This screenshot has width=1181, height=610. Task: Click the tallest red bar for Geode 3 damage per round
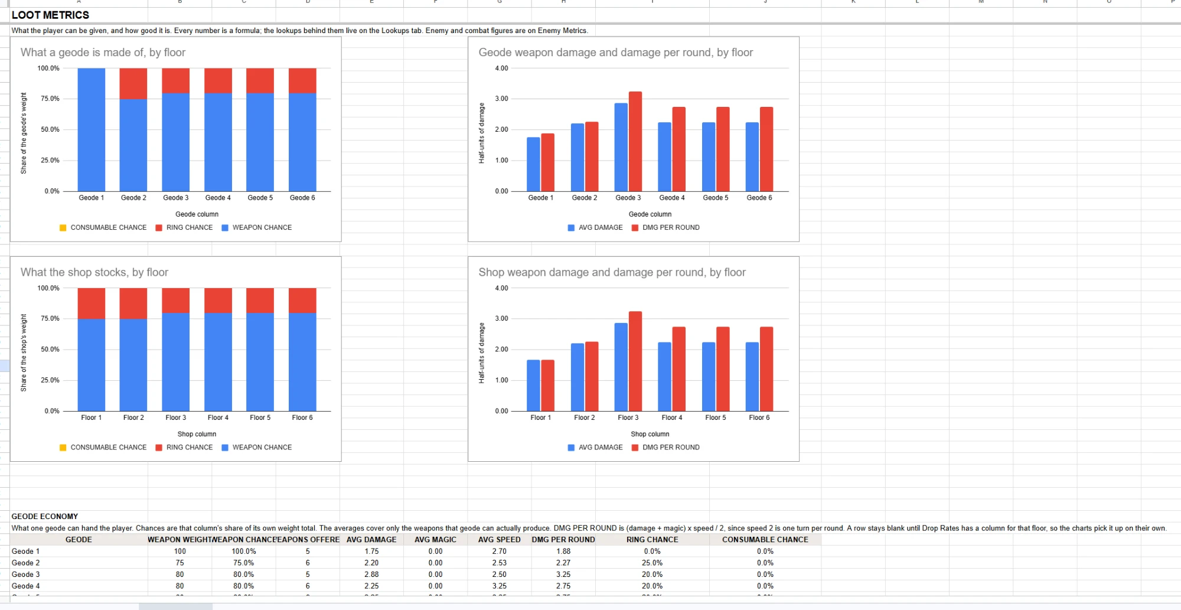click(635, 142)
